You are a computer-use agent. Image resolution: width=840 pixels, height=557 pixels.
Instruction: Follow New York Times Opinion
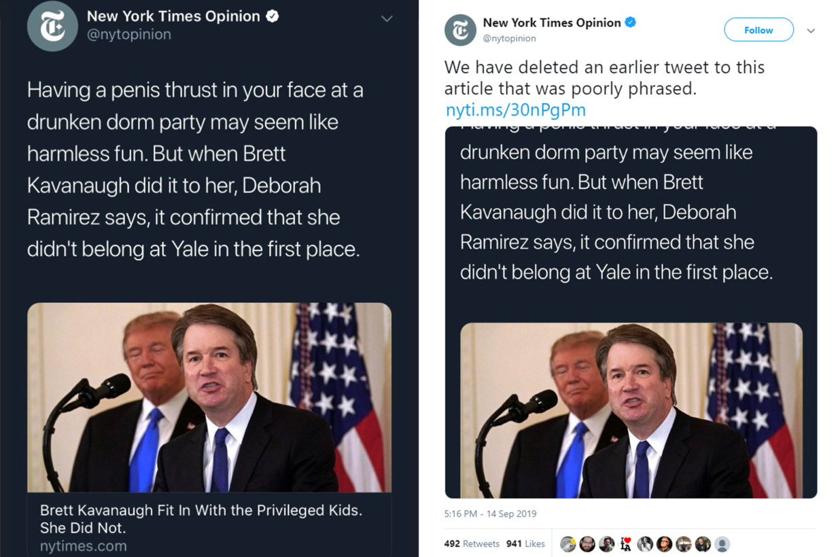(x=758, y=30)
